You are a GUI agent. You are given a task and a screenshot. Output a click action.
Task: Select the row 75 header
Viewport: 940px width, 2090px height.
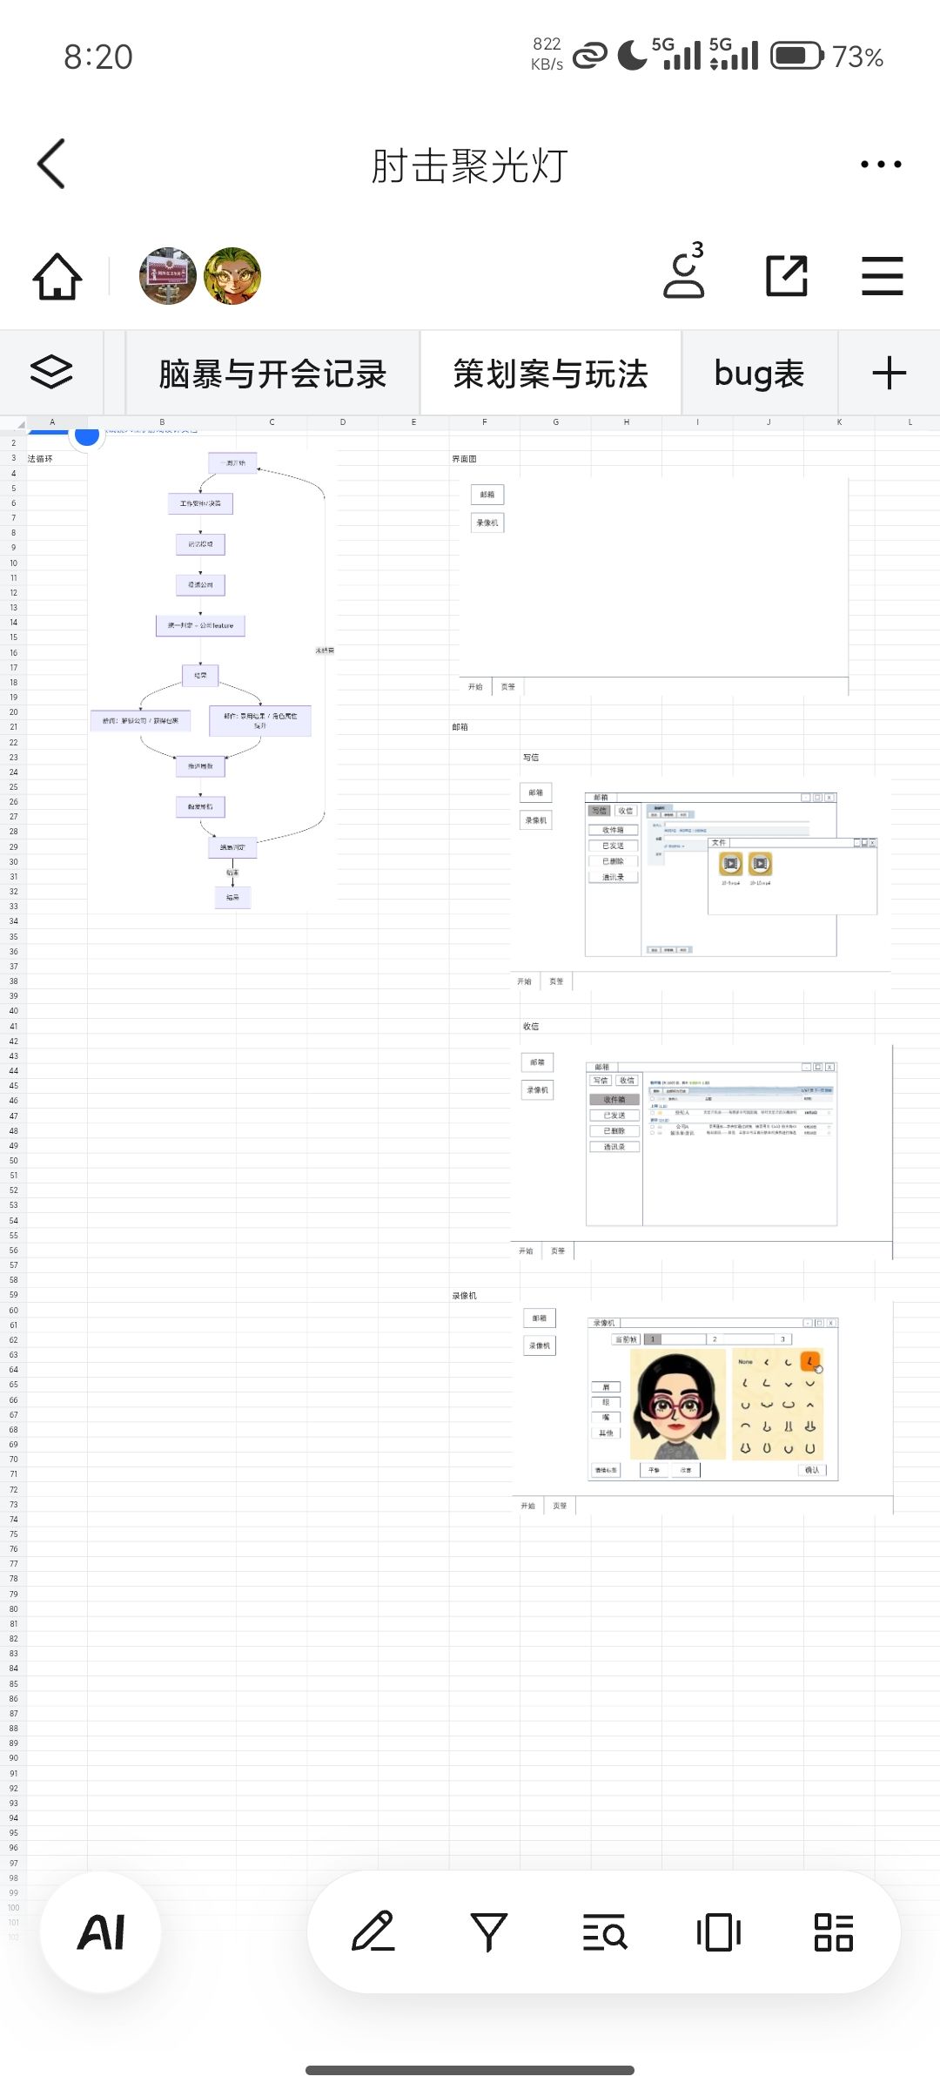pyautogui.click(x=13, y=1534)
